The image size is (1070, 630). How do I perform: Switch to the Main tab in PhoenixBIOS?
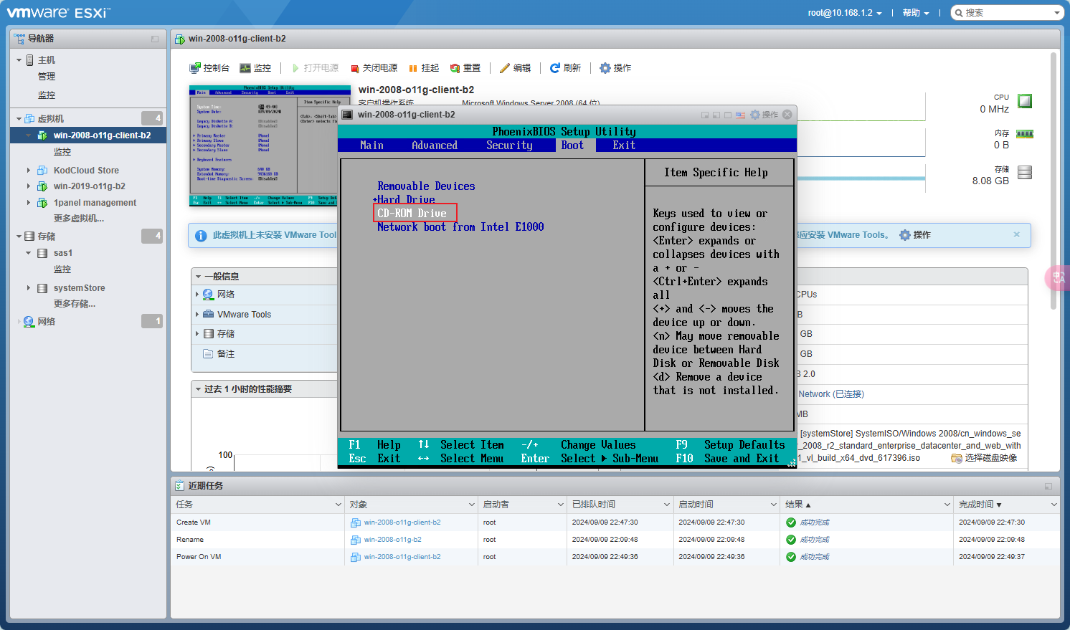(x=371, y=145)
